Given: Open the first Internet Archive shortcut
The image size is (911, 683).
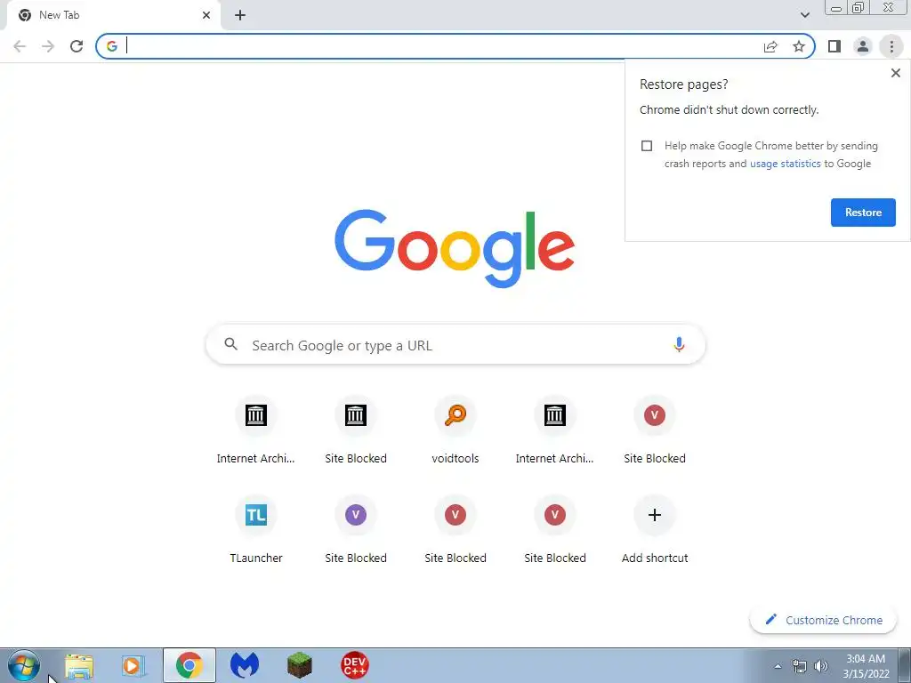Looking at the screenshot, I should click(255, 430).
